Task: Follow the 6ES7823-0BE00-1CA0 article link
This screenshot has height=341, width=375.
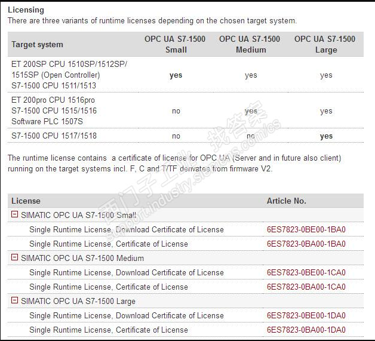Action: click(x=306, y=272)
